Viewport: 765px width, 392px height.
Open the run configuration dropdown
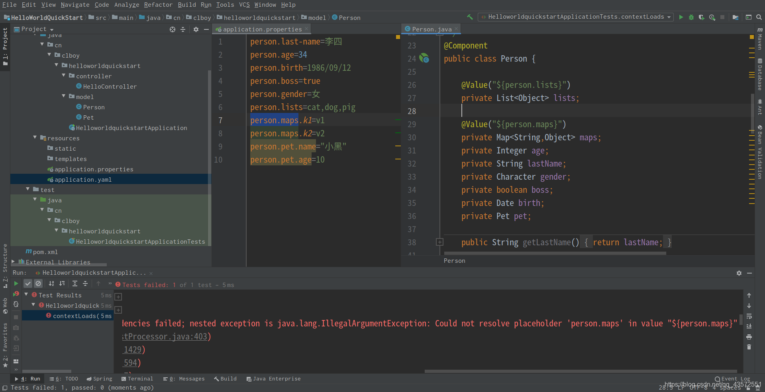[x=576, y=17]
